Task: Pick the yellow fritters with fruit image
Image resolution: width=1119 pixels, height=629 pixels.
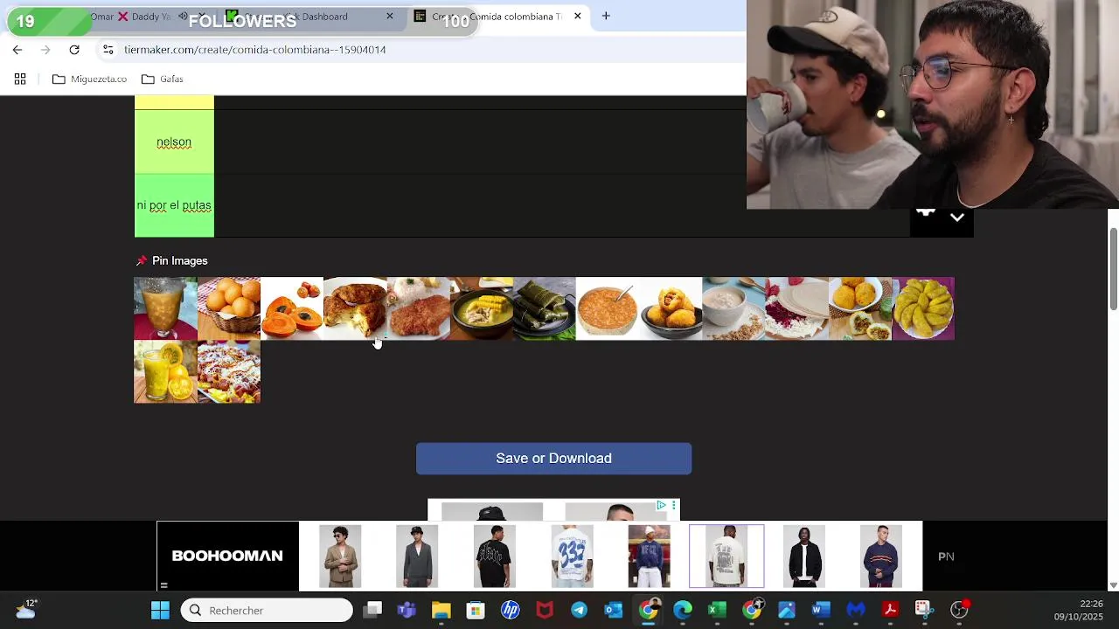Action: pyautogui.click(x=860, y=308)
